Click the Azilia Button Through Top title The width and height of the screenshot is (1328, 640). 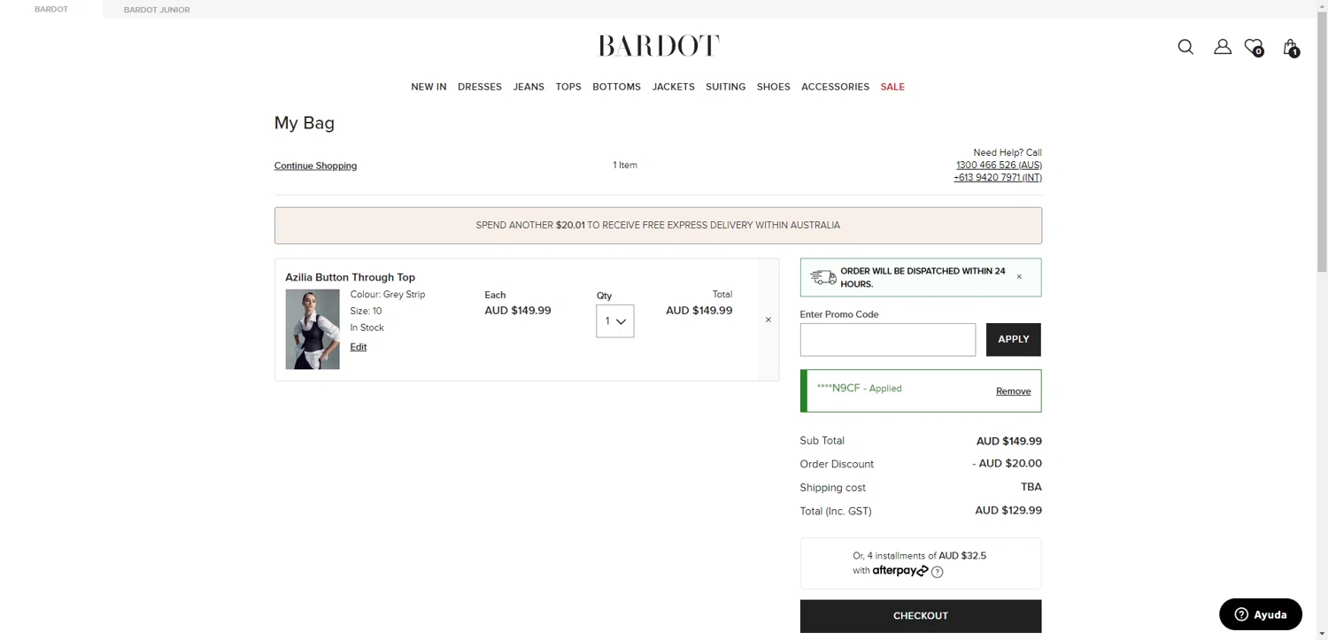pos(350,277)
